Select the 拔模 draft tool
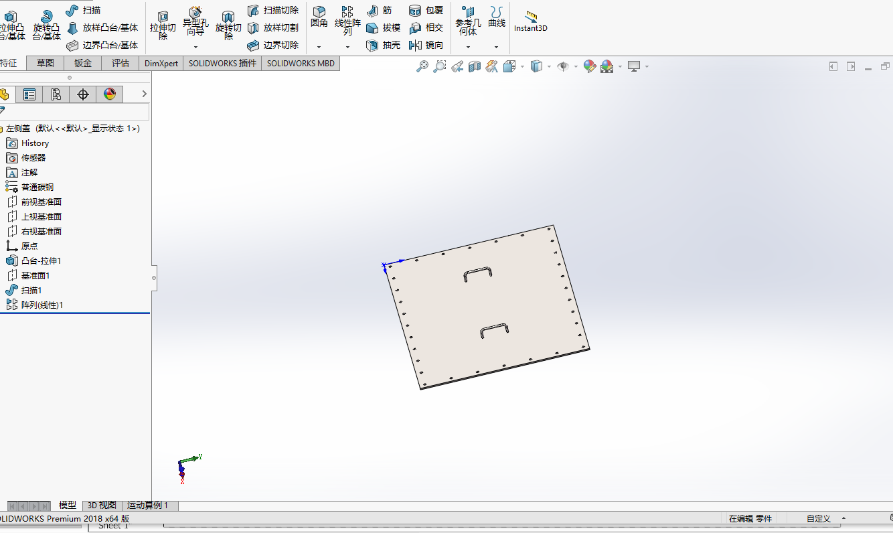The height and width of the screenshot is (533, 893). [384, 27]
